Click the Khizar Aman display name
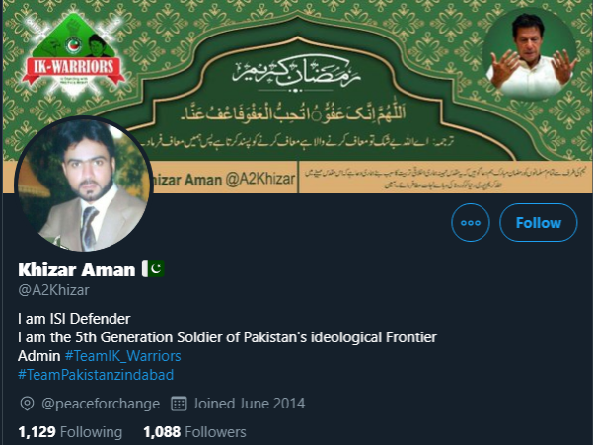 [77, 269]
